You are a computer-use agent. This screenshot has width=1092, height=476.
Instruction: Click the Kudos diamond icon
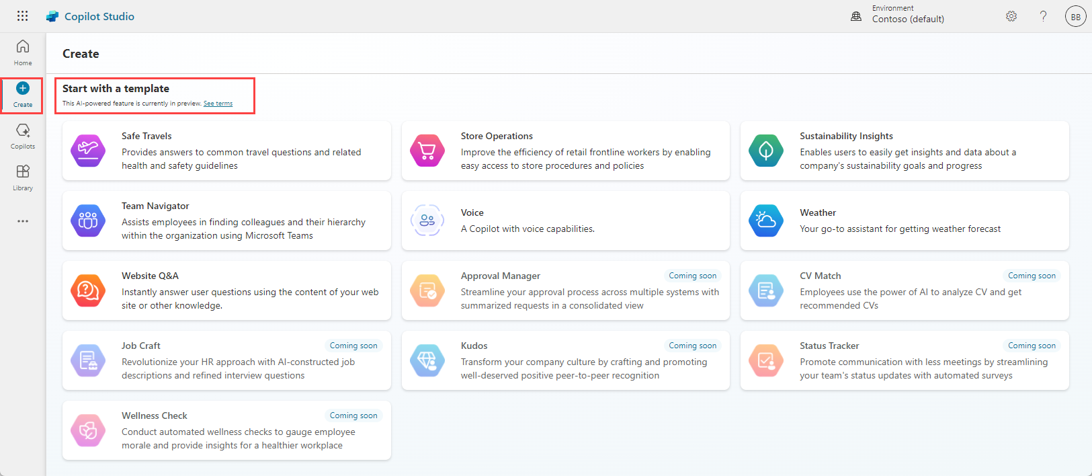[427, 360]
